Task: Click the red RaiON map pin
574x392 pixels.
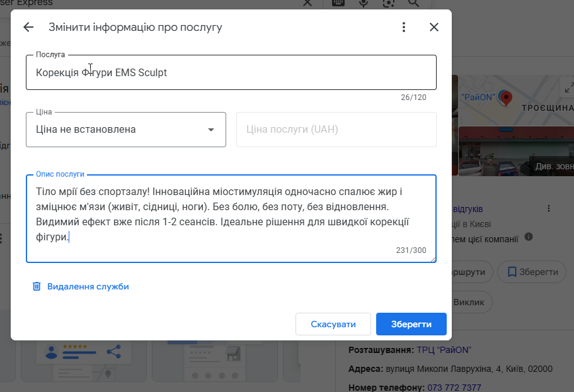Action: point(505,98)
